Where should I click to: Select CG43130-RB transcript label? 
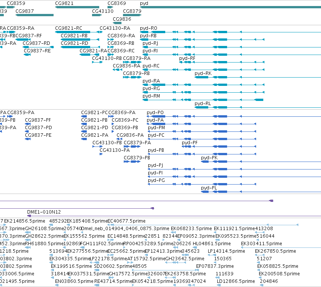click(x=107, y=58)
